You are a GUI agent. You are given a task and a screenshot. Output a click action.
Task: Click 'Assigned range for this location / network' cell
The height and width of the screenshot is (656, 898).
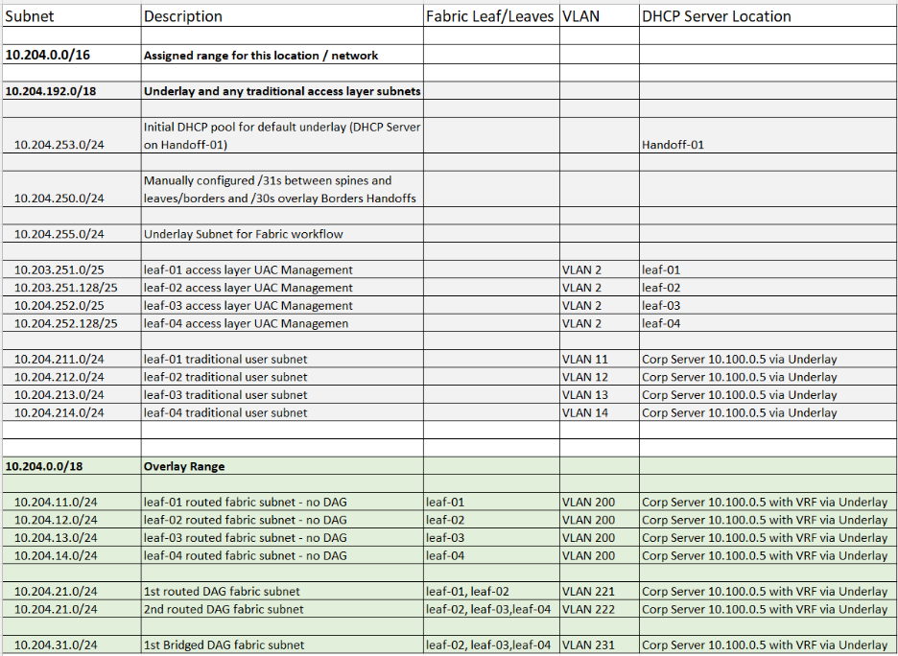282,55
